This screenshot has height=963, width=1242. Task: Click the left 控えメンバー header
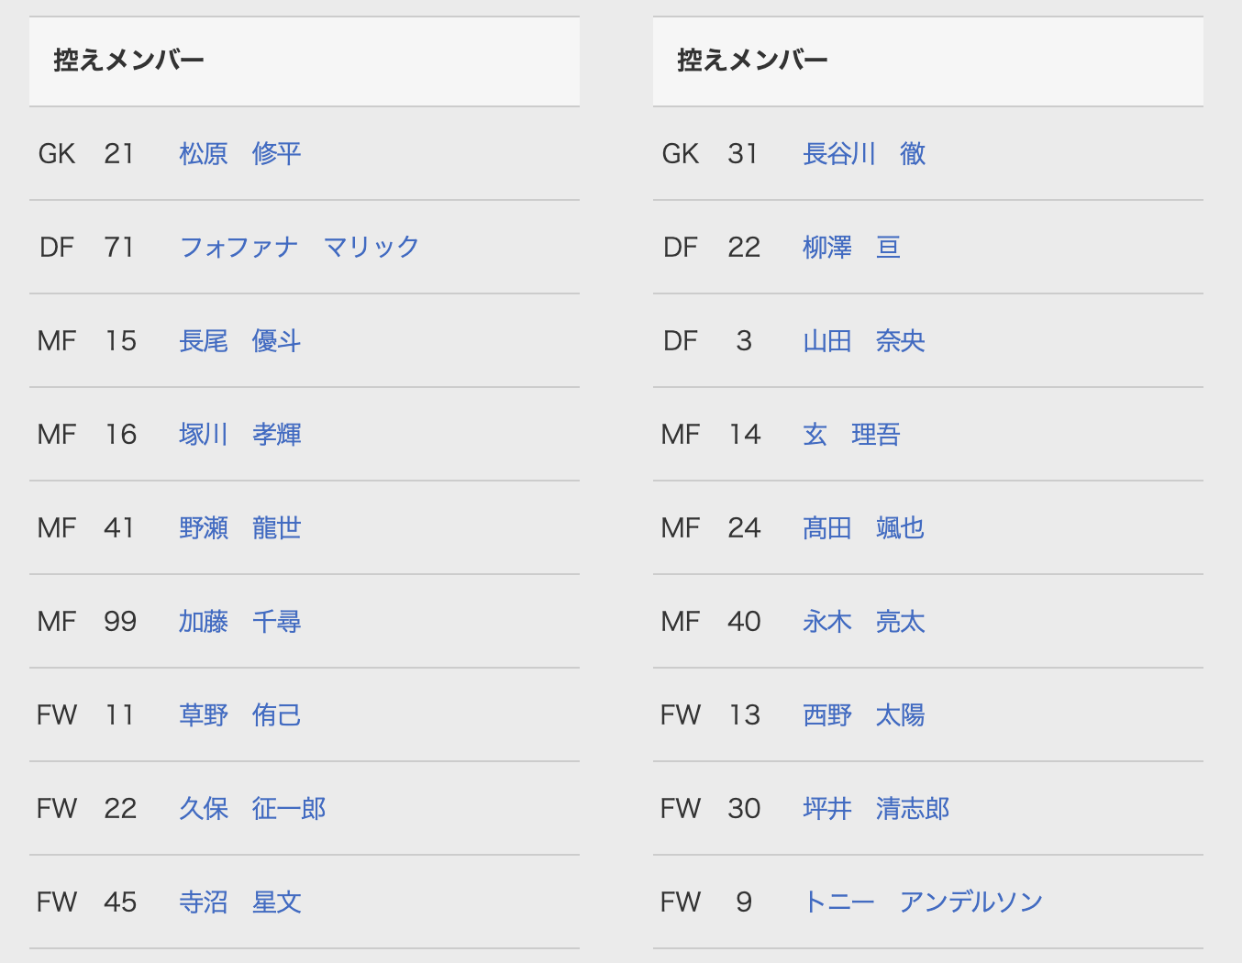(x=128, y=61)
